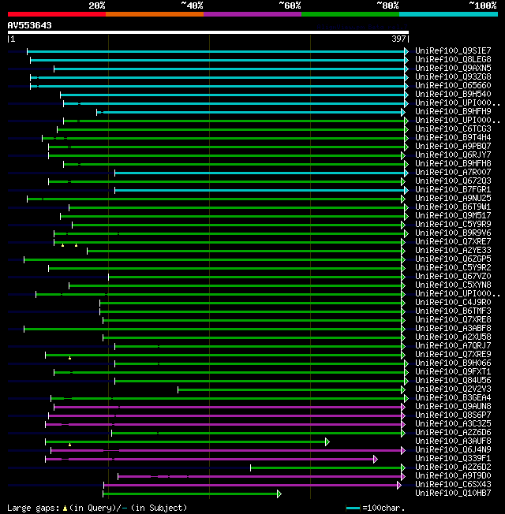Click the red segment of the identity legend
The image size is (505, 514).
pos(57,14)
